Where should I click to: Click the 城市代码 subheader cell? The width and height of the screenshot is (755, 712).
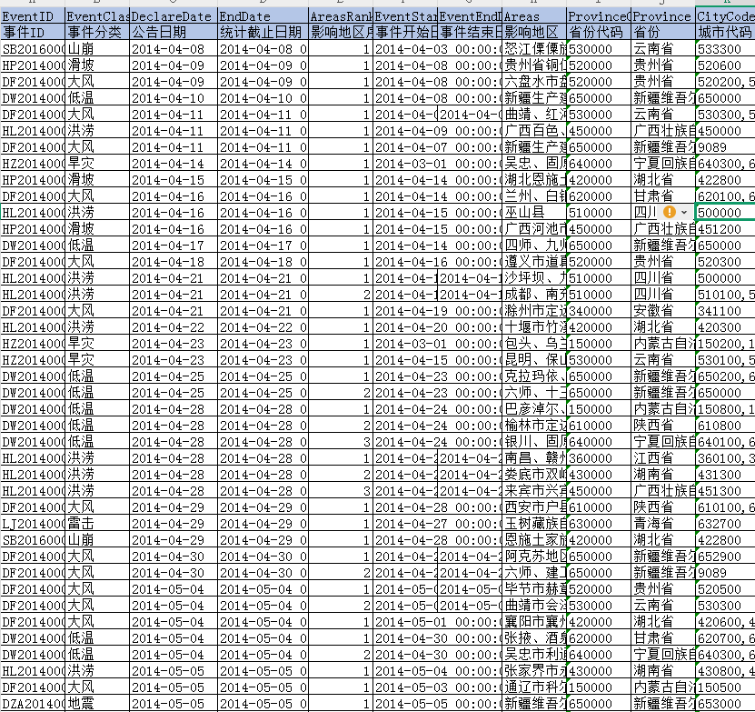(725, 32)
